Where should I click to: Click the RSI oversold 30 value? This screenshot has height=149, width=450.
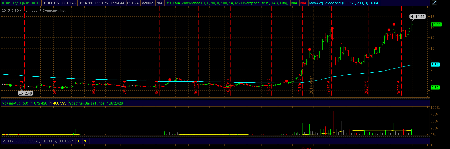click(x=78, y=141)
